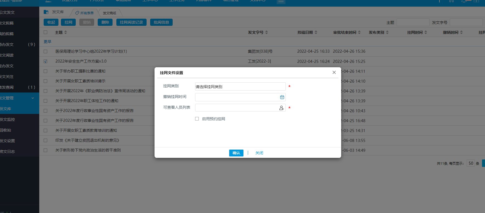This screenshot has height=213, width=485.
Task: Focus the 主题 search field
Action: [x=413, y=23]
